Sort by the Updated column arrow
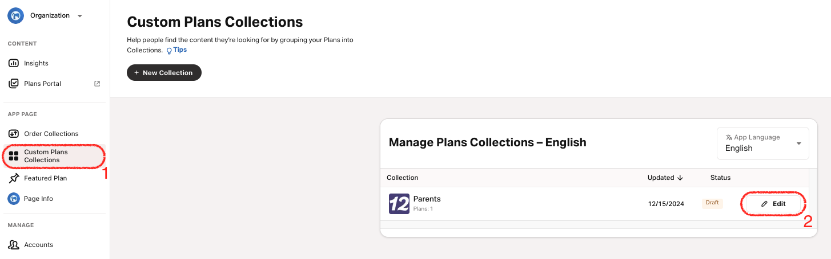This screenshot has width=831, height=259. pos(680,178)
